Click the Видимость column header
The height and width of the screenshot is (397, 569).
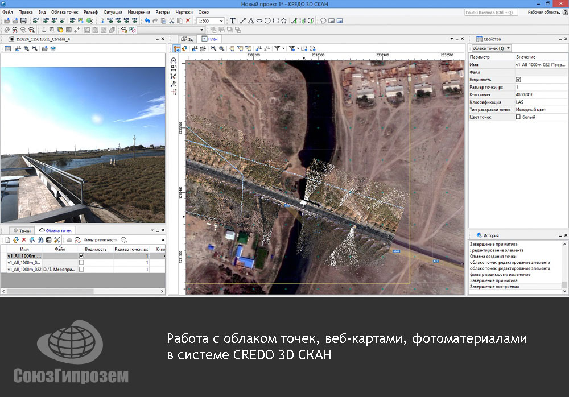[x=96, y=249]
